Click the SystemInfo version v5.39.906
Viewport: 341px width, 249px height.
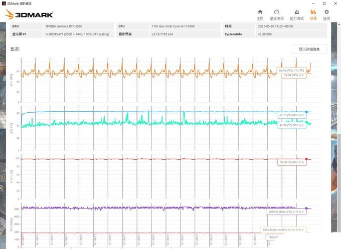coord(265,34)
